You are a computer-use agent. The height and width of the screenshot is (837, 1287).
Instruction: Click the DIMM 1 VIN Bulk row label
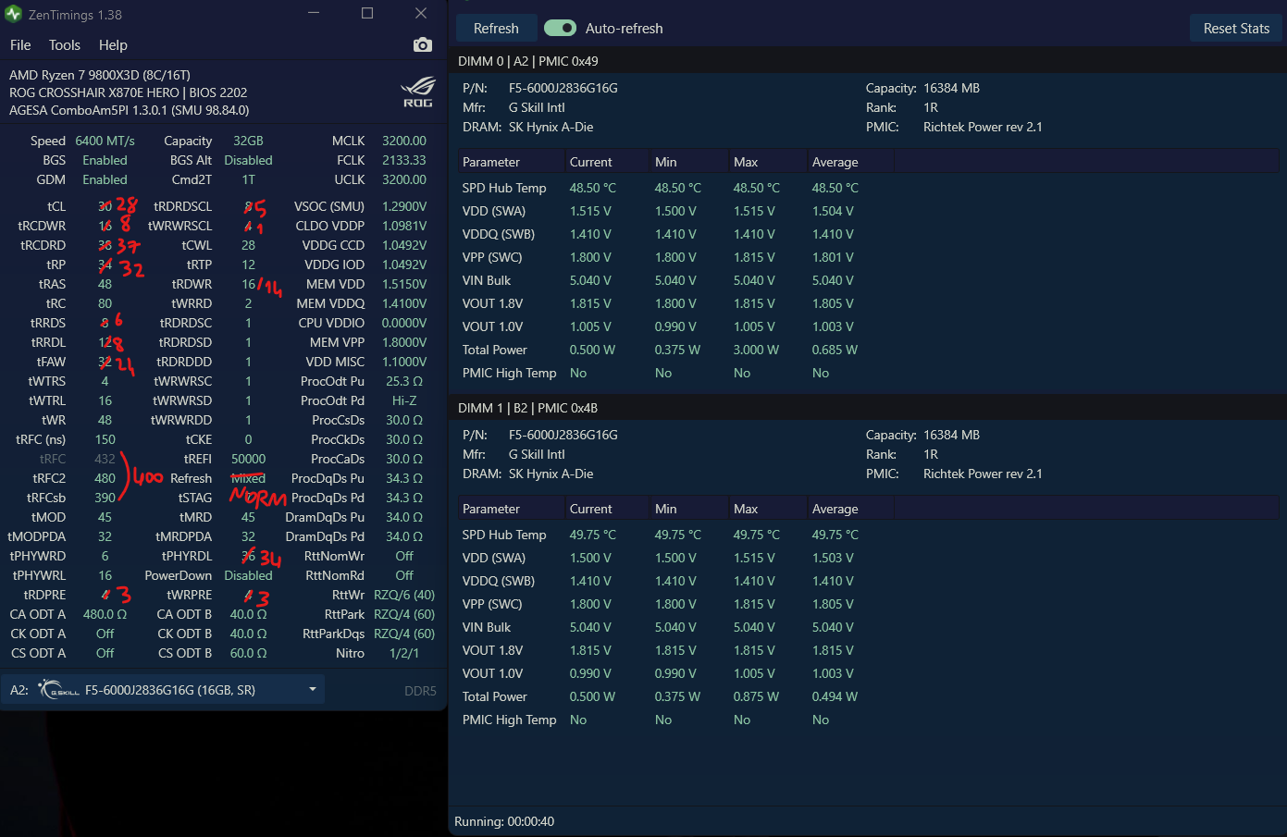[x=487, y=627]
